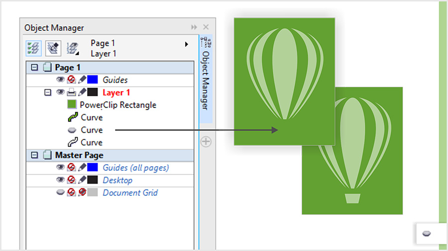
Task: Click Show Object Properties icon
Action: [33, 48]
